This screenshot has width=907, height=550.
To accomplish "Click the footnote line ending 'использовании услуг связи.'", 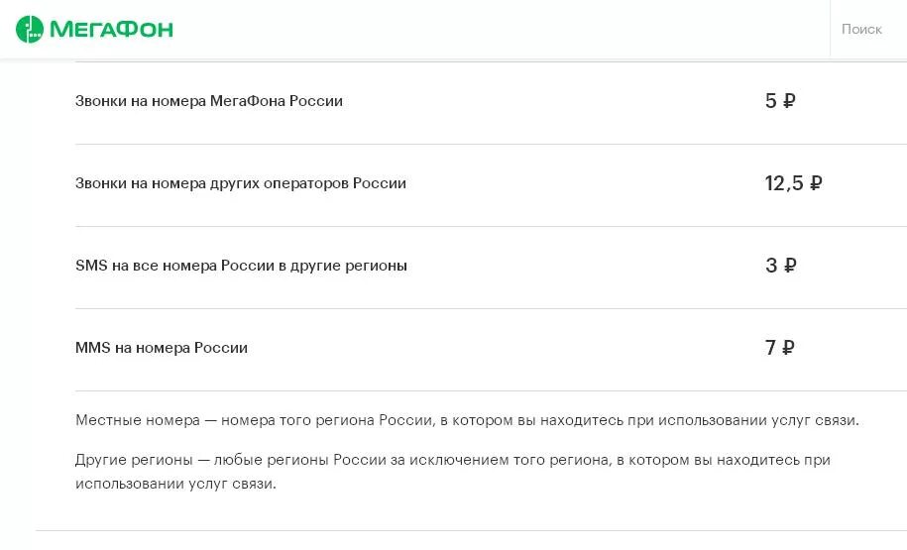I will click(175, 485).
